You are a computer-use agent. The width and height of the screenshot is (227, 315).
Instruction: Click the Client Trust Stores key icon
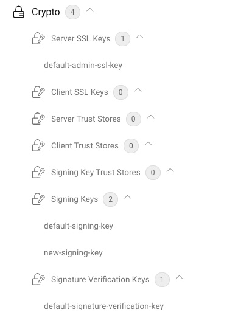pos(38,145)
